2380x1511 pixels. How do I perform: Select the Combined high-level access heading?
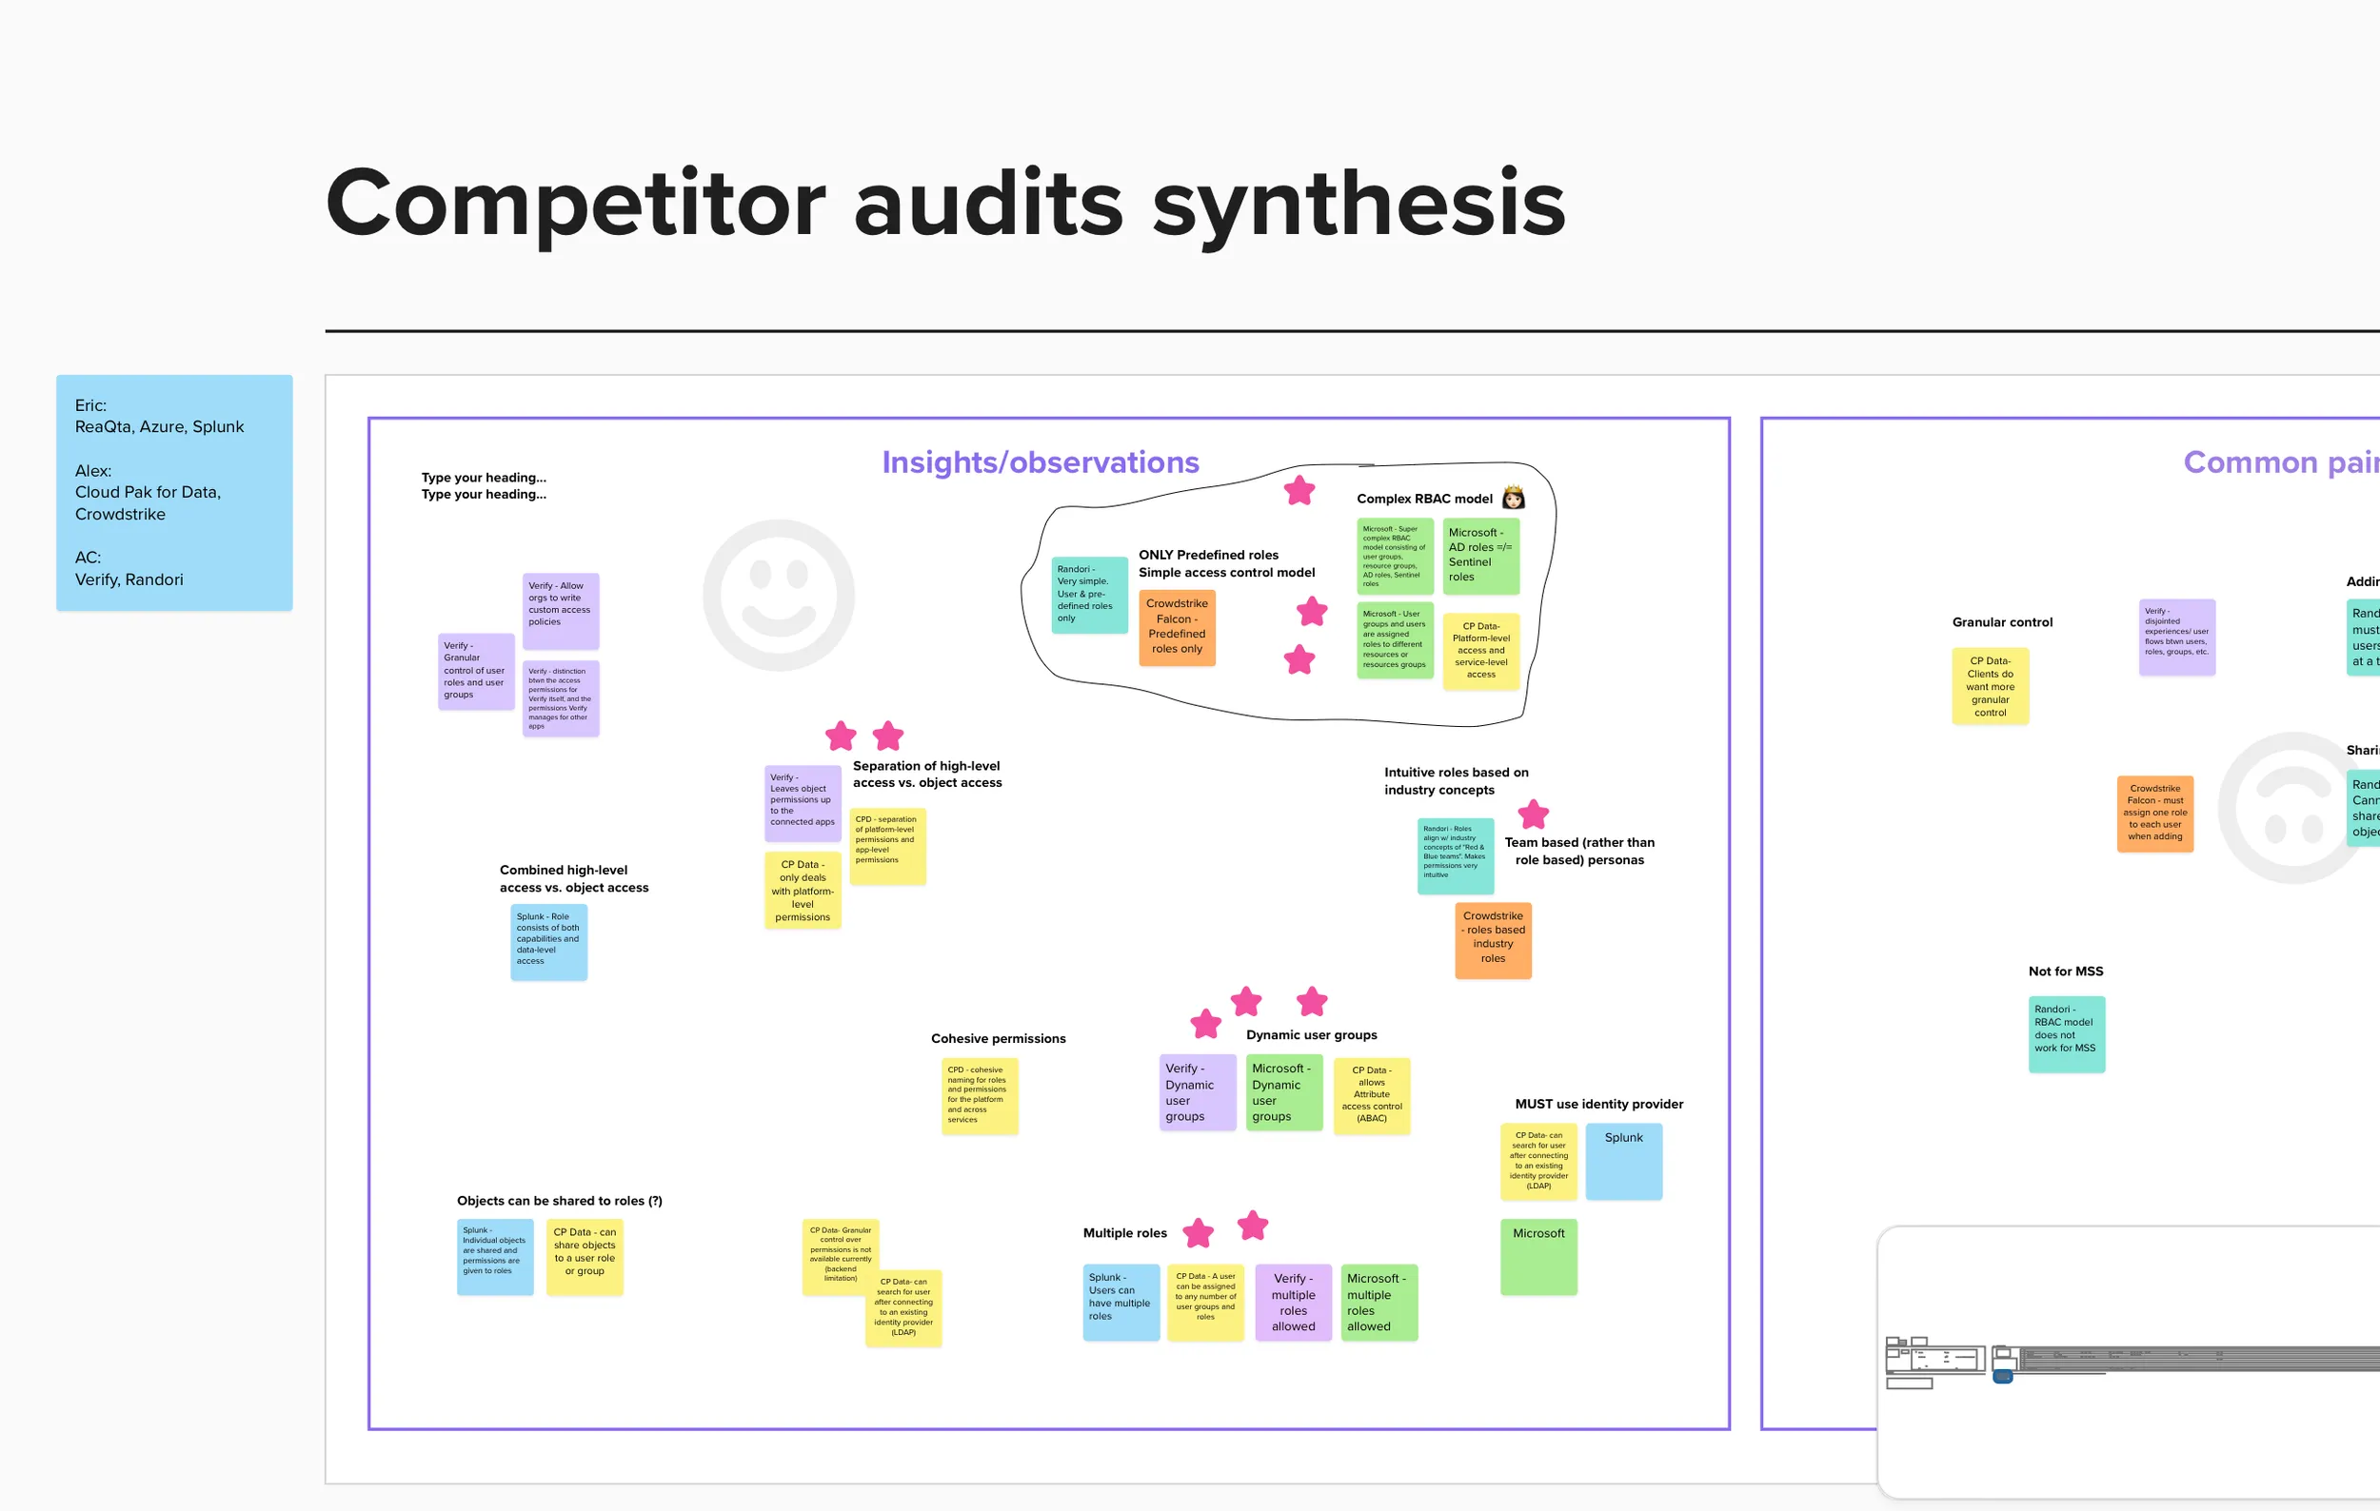574,879
